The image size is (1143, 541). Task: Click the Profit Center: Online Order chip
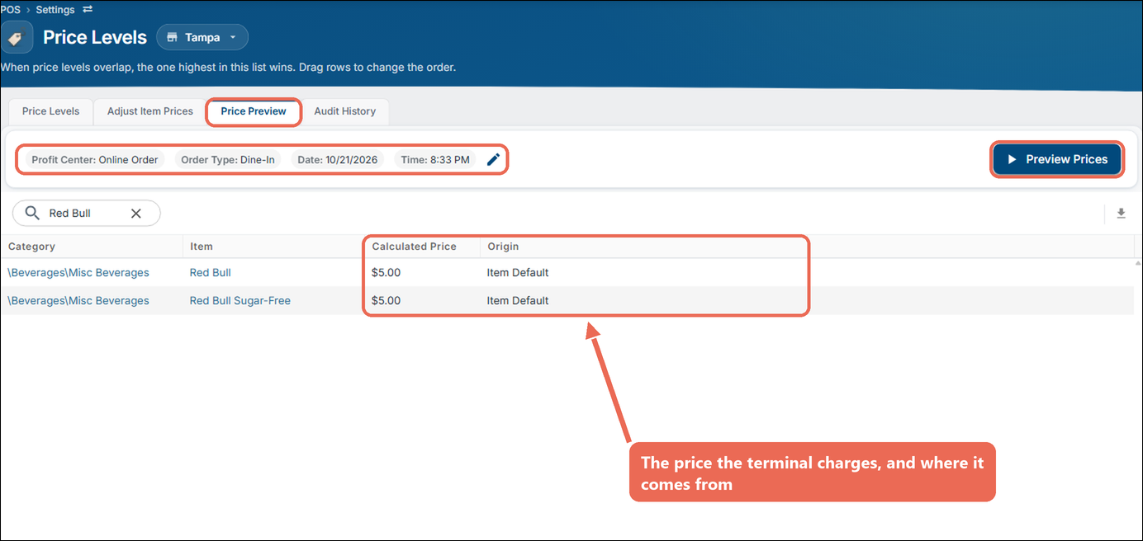[95, 160]
